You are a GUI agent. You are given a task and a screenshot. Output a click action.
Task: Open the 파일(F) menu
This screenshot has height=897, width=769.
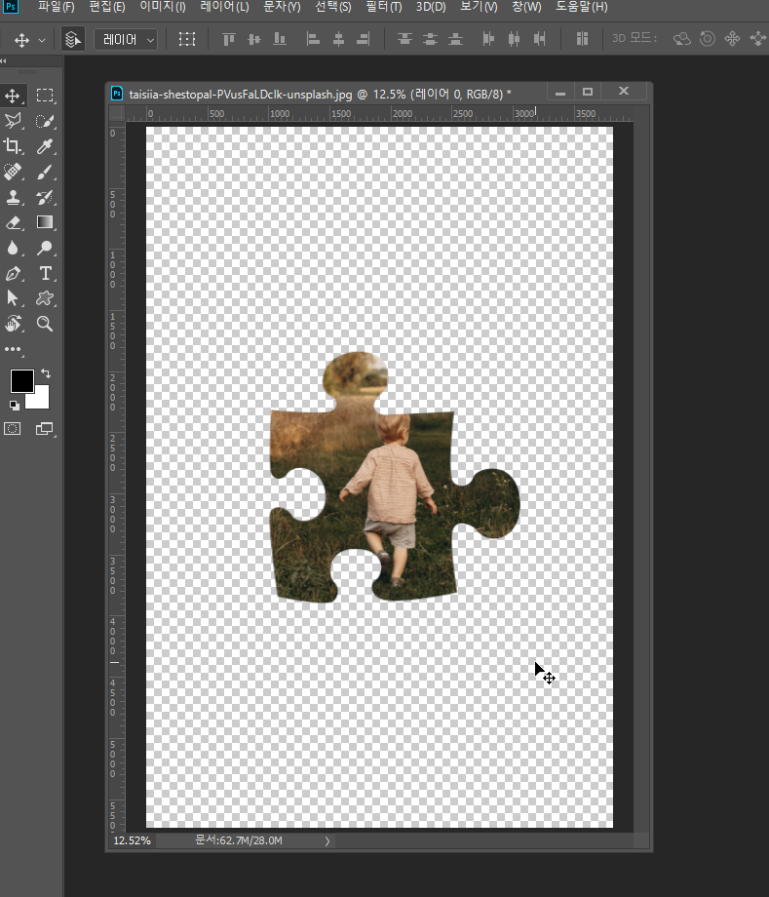56,7
